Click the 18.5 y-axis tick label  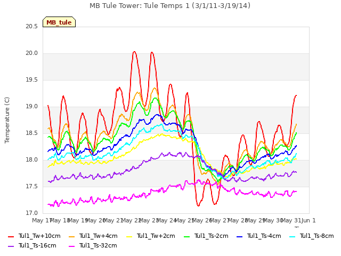tap(32, 133)
